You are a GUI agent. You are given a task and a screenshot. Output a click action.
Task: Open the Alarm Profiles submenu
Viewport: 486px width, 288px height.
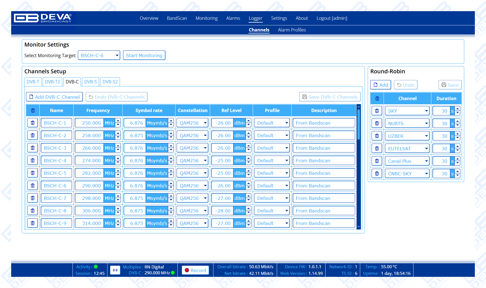click(x=292, y=30)
